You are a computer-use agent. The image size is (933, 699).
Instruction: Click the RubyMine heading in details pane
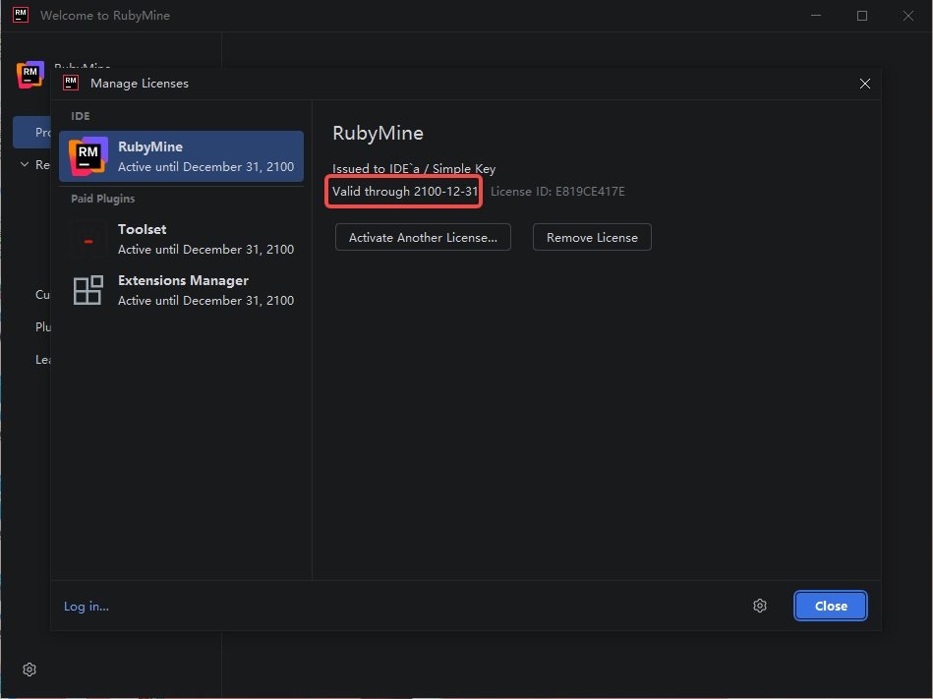[378, 133]
